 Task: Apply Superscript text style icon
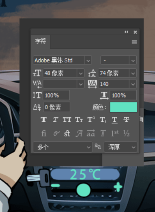(91, 120)
